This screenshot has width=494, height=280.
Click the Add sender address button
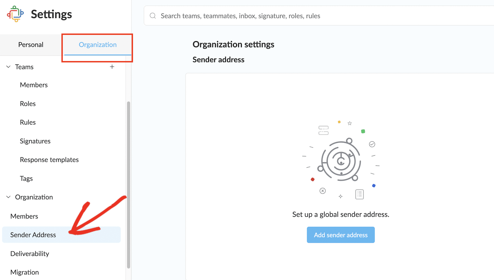coord(341,235)
